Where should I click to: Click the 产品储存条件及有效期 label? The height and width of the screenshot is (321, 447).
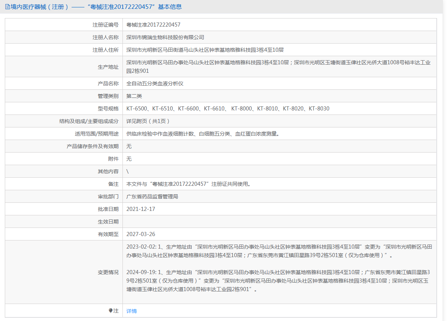click(93, 146)
